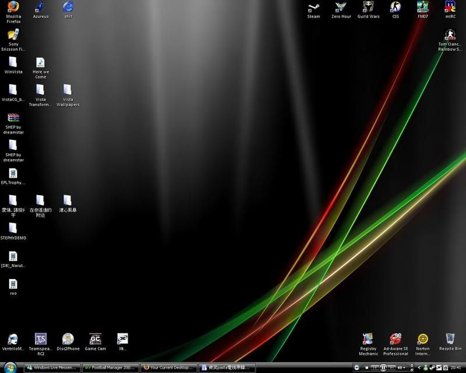Open the Vista Wallpapers folder
The image size is (466, 373).
pos(68,95)
